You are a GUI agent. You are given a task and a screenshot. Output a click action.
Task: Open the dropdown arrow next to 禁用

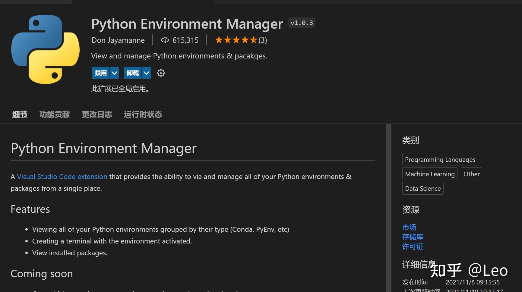[114, 73]
